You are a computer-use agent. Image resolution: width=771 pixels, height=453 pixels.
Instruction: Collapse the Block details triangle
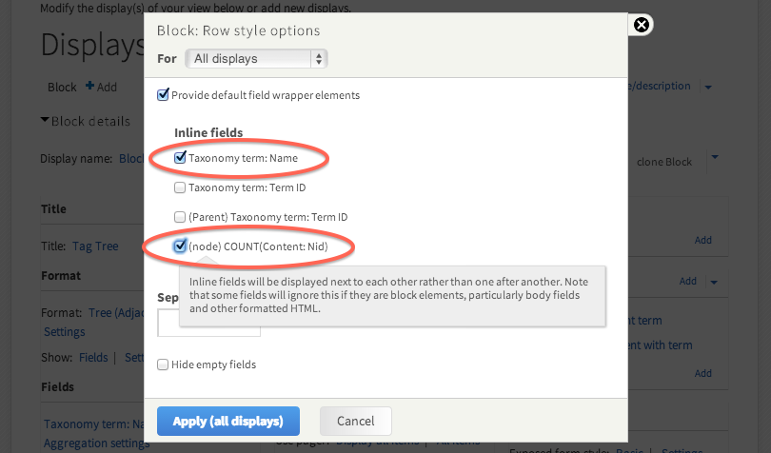pyautogui.click(x=45, y=120)
